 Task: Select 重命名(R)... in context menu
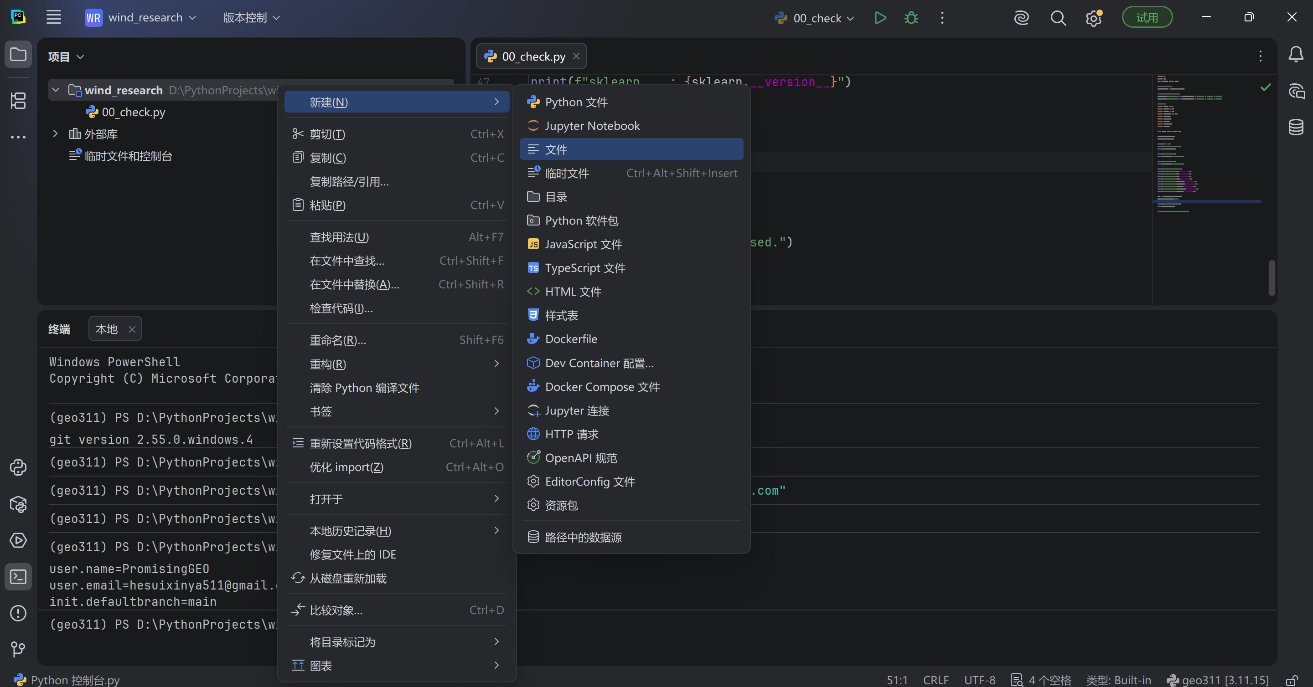398,340
